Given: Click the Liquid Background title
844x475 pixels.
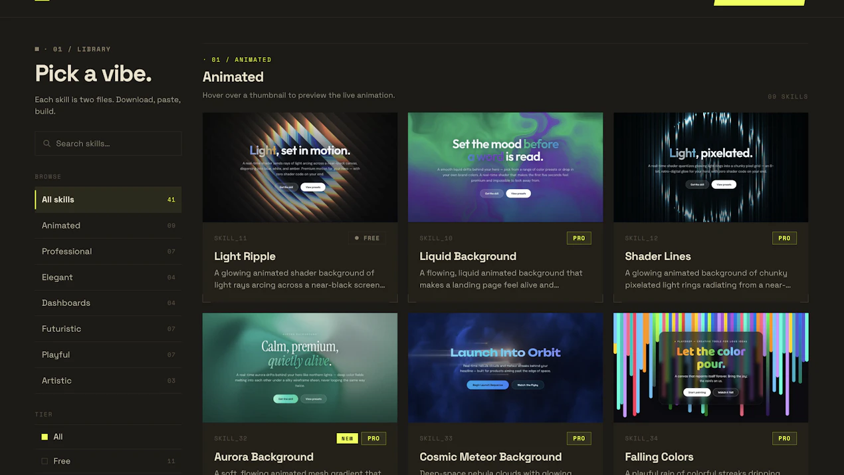Looking at the screenshot, I should 468,256.
